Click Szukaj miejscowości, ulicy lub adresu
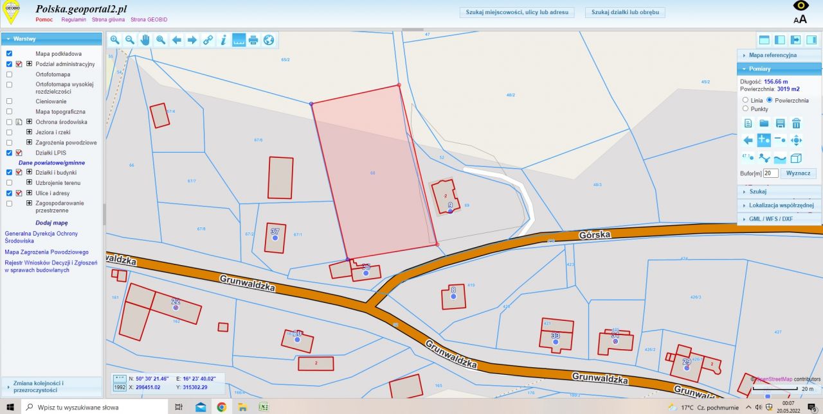Image resolution: width=823 pixels, height=414 pixels. click(x=518, y=12)
